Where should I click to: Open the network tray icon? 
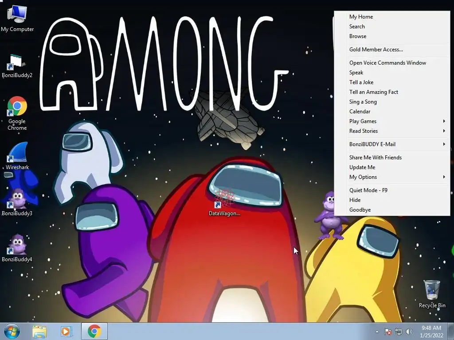pyautogui.click(x=399, y=332)
